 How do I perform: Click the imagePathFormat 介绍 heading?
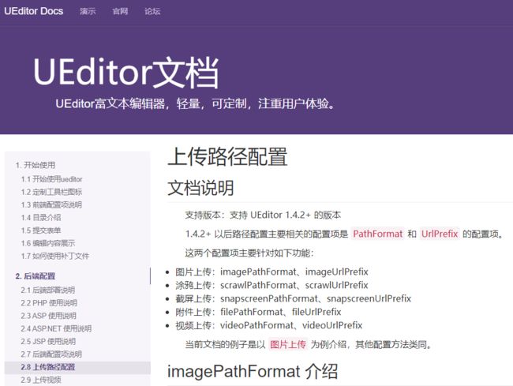[x=253, y=371]
